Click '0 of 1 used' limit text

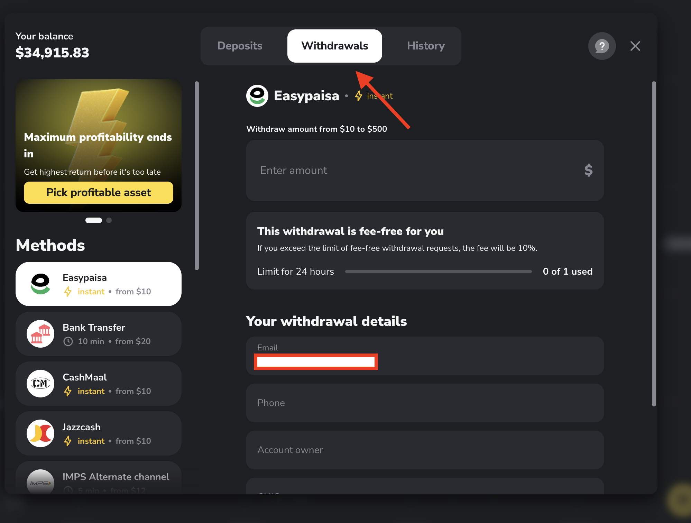point(568,272)
